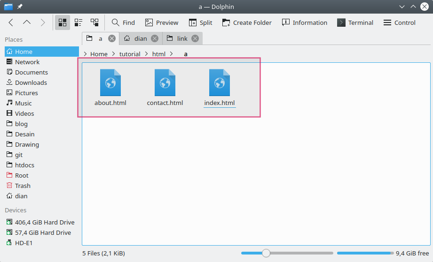433x262 pixels.
Task: Open the Find search tool
Action: [123, 22]
